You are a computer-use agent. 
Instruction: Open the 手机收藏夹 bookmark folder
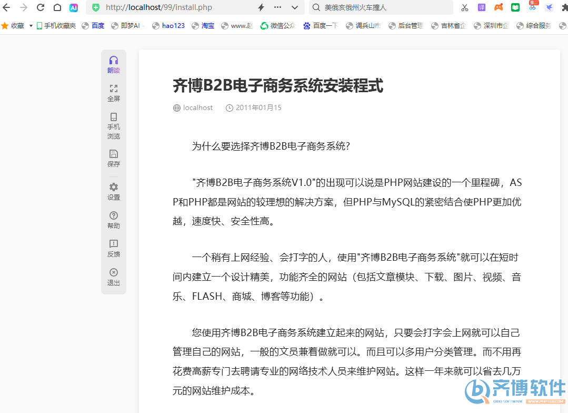(x=56, y=26)
